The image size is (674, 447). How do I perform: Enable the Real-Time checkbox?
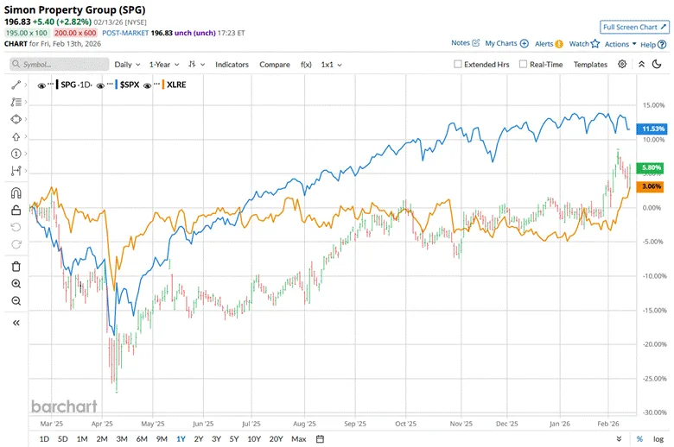click(x=523, y=64)
